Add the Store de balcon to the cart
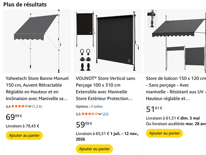 tap(164, 133)
